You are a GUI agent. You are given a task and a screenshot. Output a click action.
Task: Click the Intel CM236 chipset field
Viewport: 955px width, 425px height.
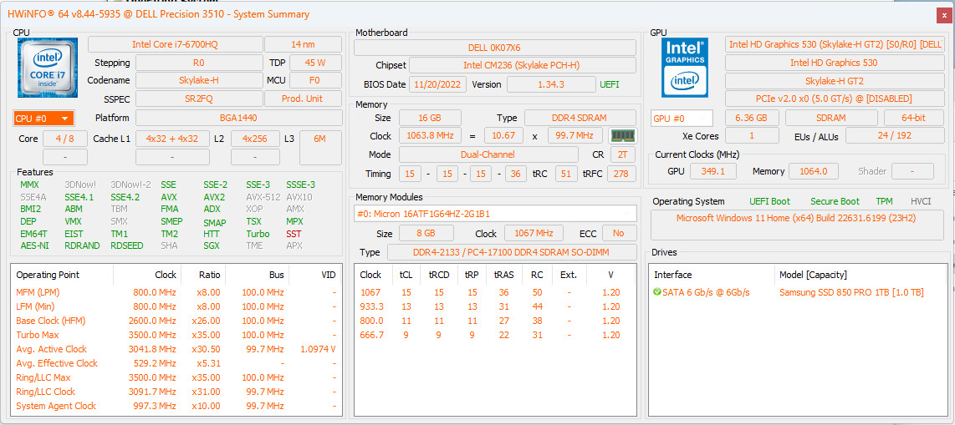point(522,65)
